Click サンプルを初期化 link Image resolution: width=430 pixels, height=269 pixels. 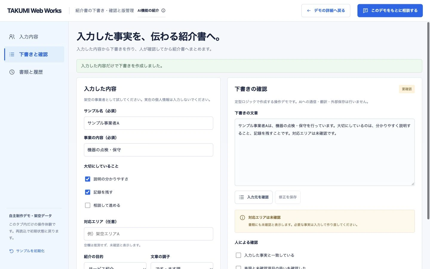(27, 251)
